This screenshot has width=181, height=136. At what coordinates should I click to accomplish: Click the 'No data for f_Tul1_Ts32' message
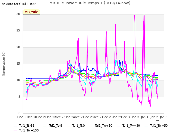pyautogui.click(x=19, y=4)
